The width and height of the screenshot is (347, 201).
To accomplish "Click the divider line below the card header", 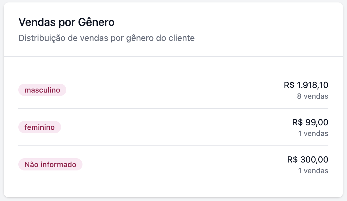I will click(173, 57).
